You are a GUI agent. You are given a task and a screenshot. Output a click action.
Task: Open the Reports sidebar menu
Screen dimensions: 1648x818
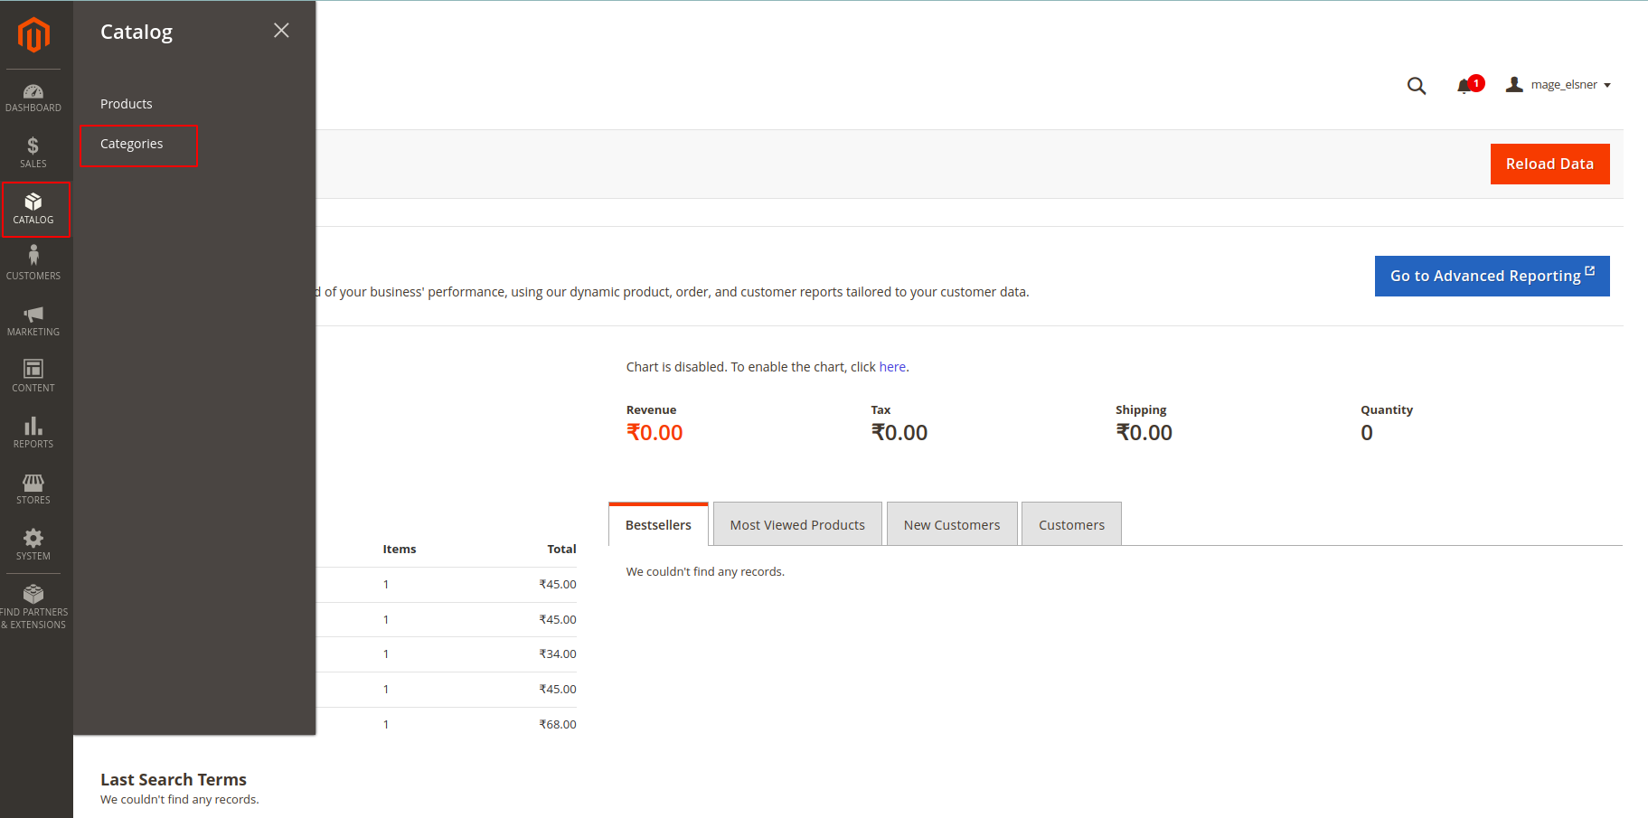coord(33,432)
